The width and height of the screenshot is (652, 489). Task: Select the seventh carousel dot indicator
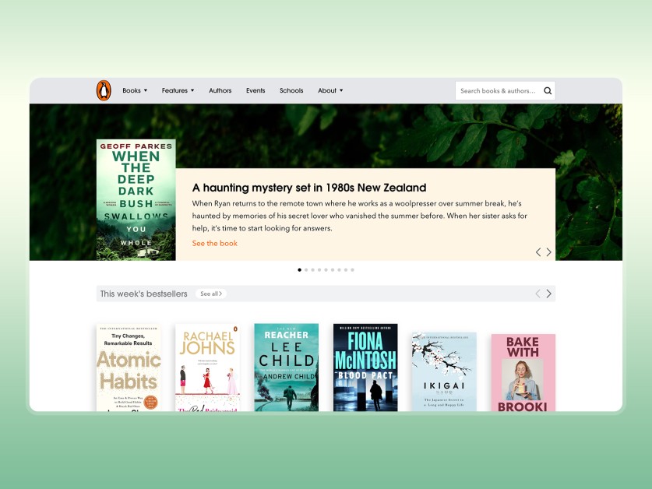(340, 270)
